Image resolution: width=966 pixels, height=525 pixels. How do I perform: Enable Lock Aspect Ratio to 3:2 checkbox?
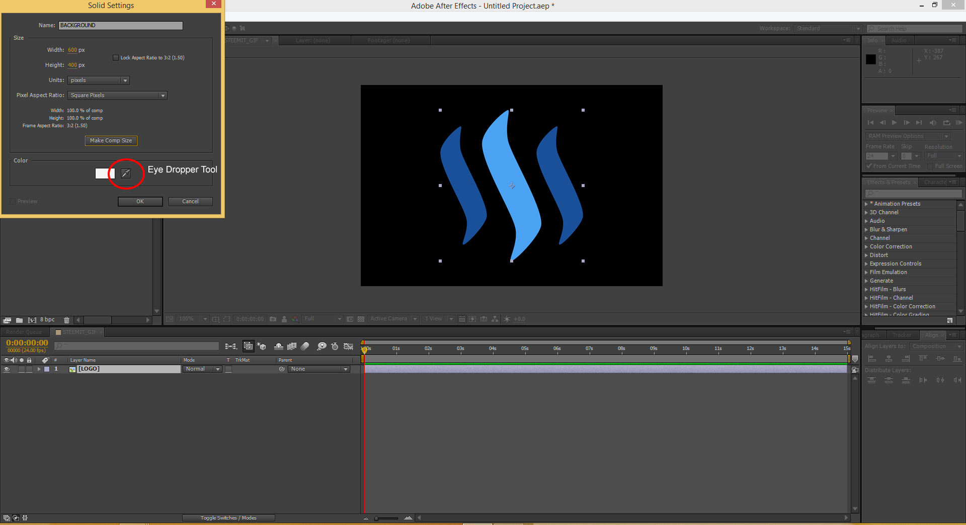pyautogui.click(x=116, y=58)
